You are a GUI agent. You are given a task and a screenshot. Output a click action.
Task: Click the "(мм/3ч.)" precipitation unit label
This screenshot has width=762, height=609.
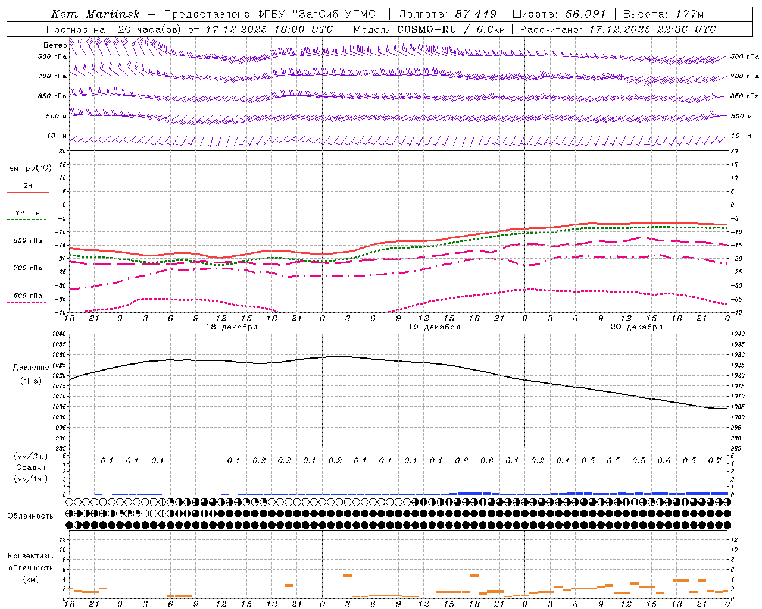pyautogui.click(x=30, y=456)
